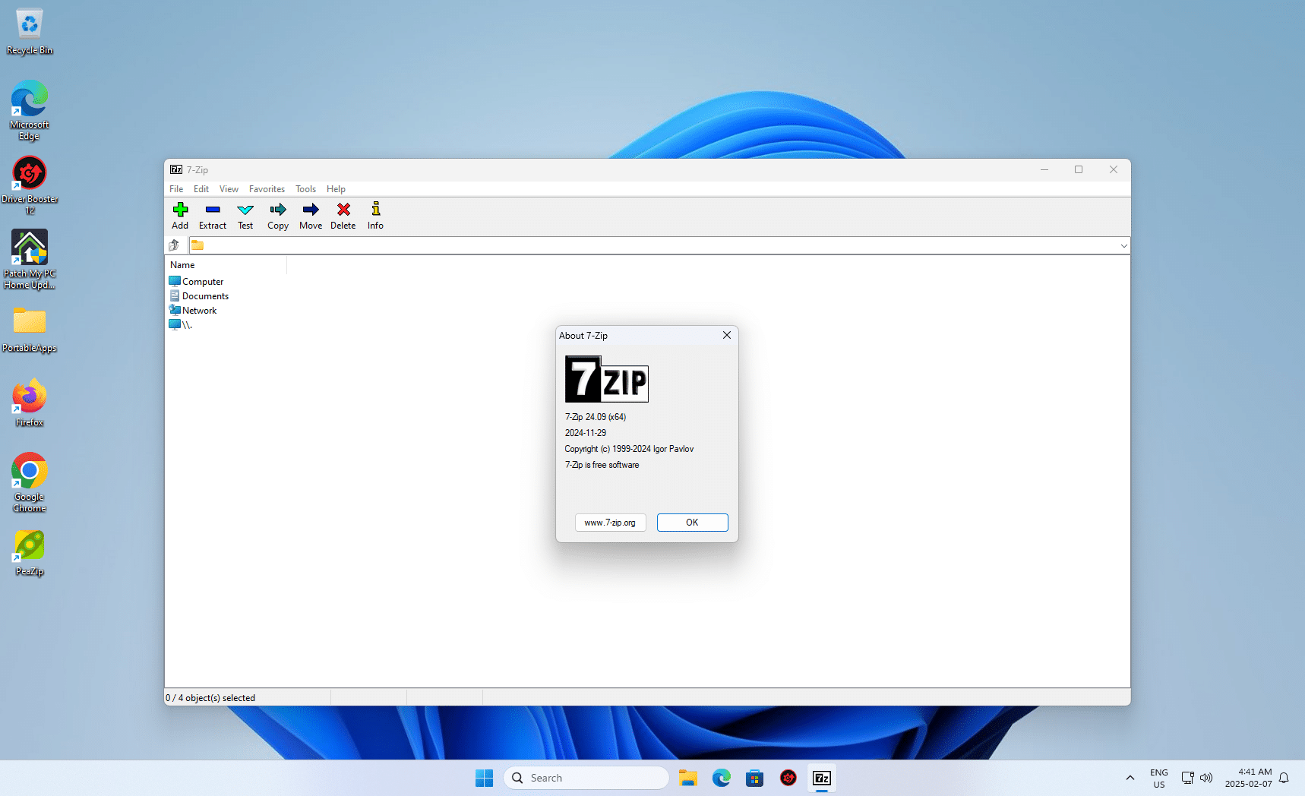
Task: Select the Documents item in list
Action: [198, 296]
